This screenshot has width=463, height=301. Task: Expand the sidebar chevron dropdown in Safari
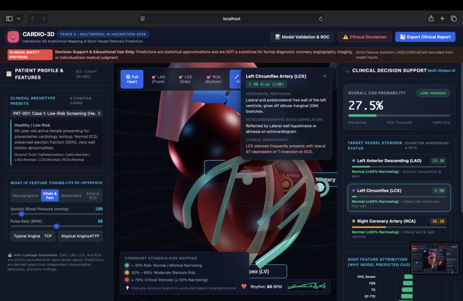[x=18, y=18]
